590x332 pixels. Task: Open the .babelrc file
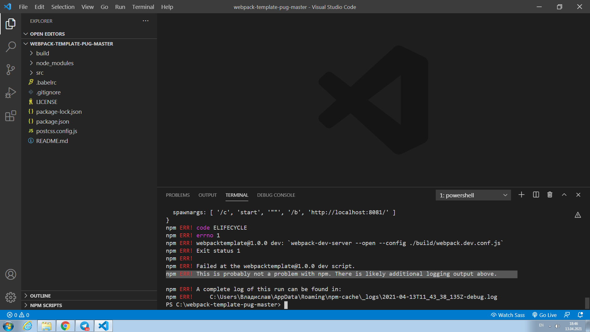tap(89, 82)
